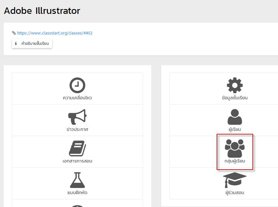Click the Adobe Illrustrator class title

[42, 11]
